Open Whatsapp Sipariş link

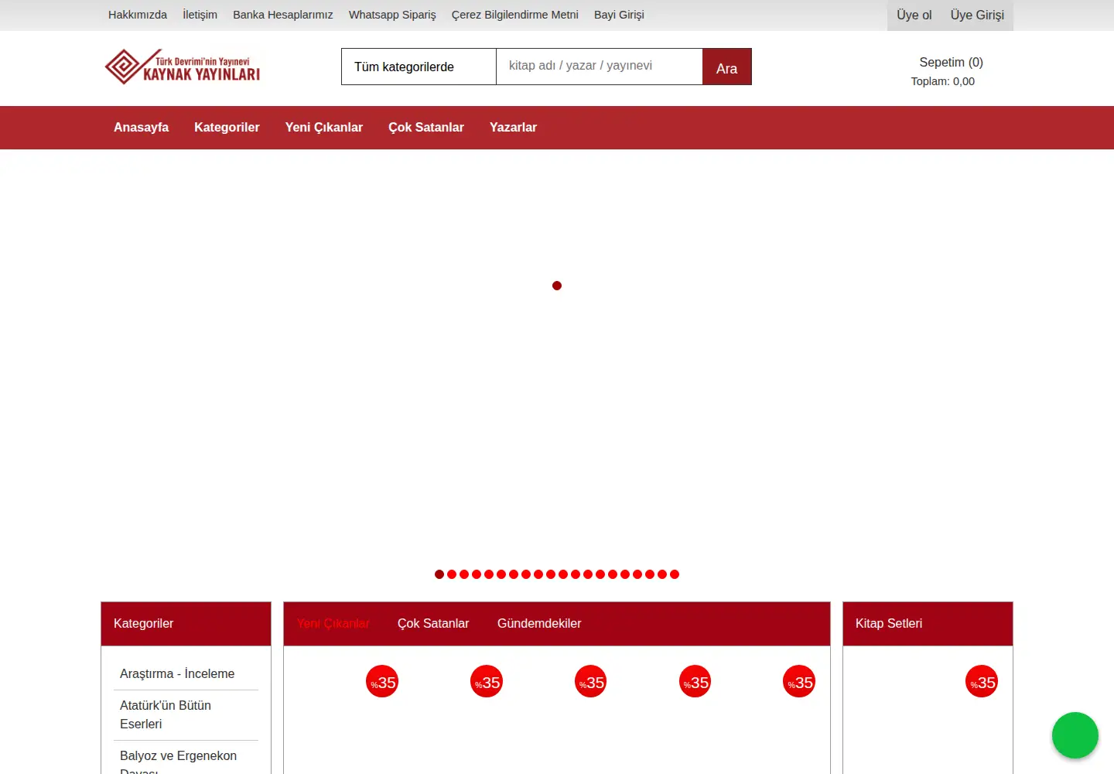pyautogui.click(x=392, y=15)
